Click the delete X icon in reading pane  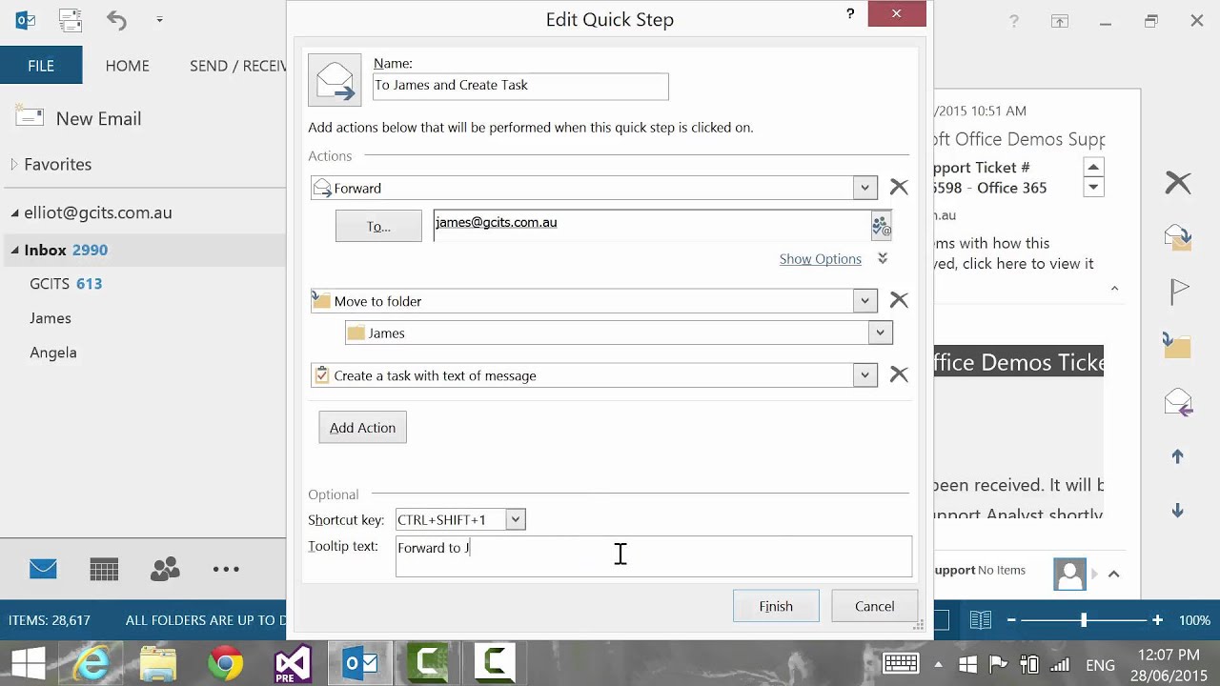point(1178,182)
